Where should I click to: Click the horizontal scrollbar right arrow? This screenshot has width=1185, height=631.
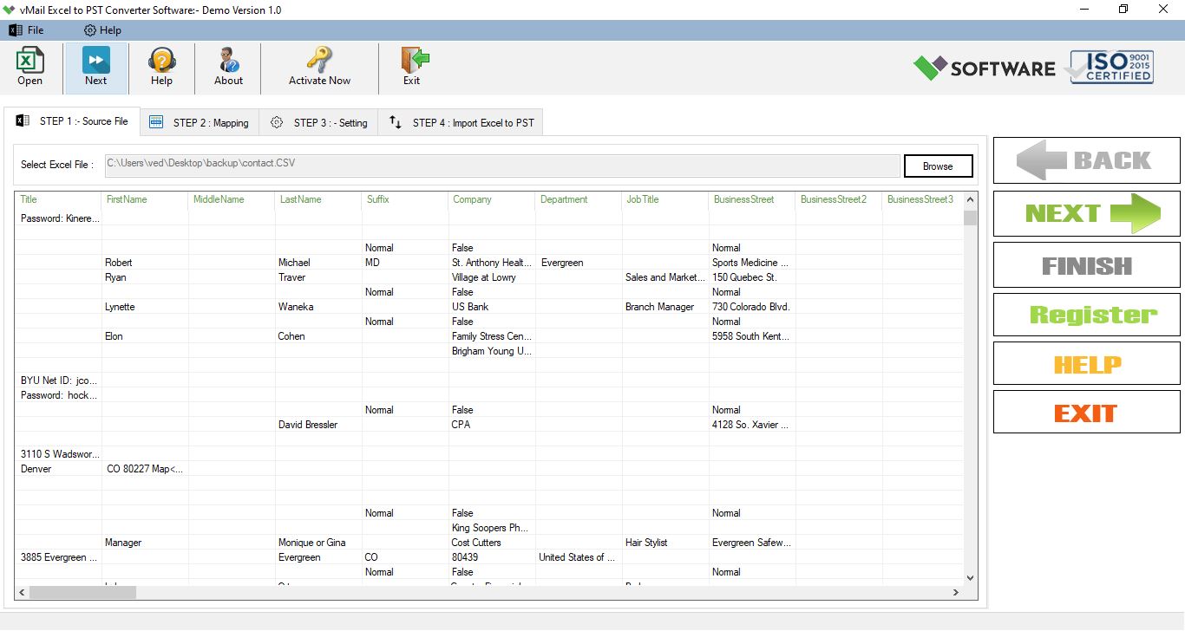pos(956,593)
